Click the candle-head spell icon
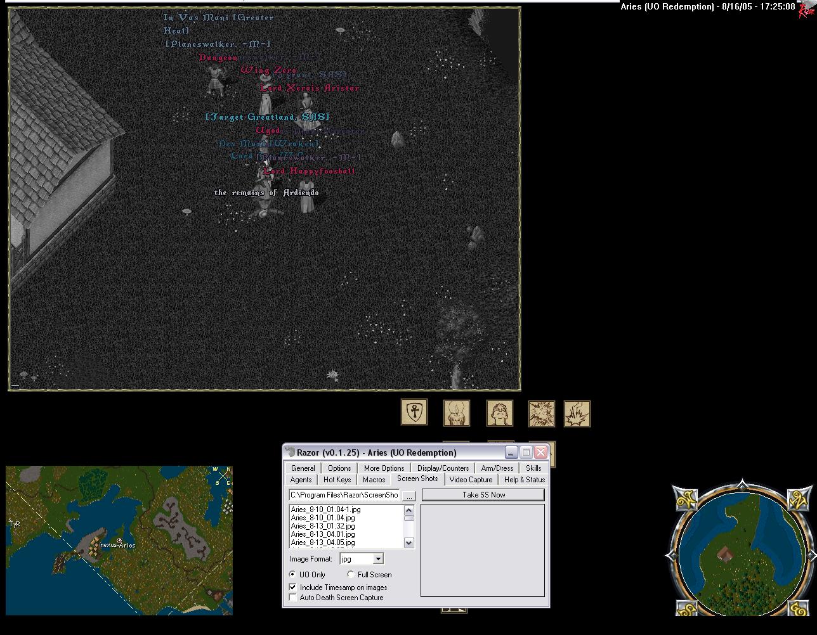The width and height of the screenshot is (817, 635). click(x=456, y=413)
